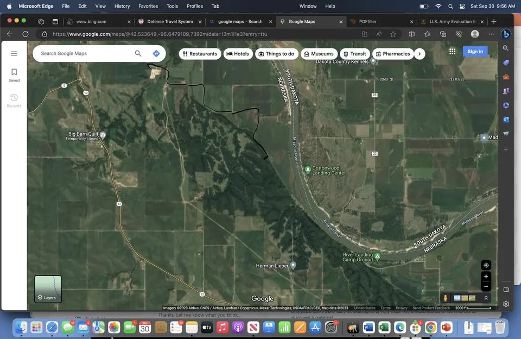Switch to Defense Travel System tab
The height and width of the screenshot is (339, 521).
[x=170, y=22]
